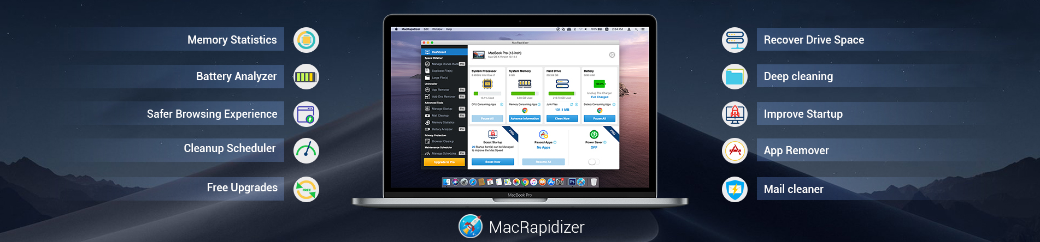Click the Battery Analyzer battery icon in the banner
Screen dimensions: 1040x242
pos(306,77)
